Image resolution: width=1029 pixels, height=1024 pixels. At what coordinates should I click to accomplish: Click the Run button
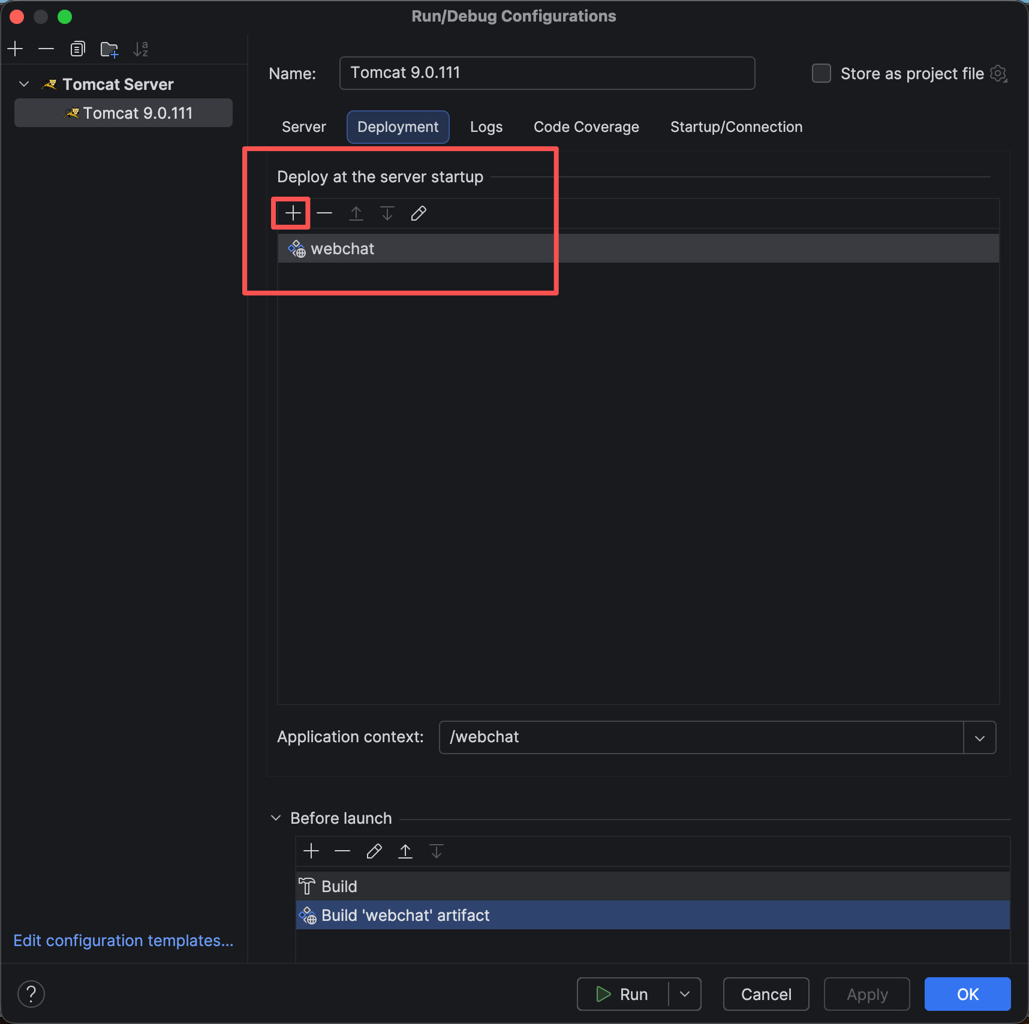click(x=622, y=994)
